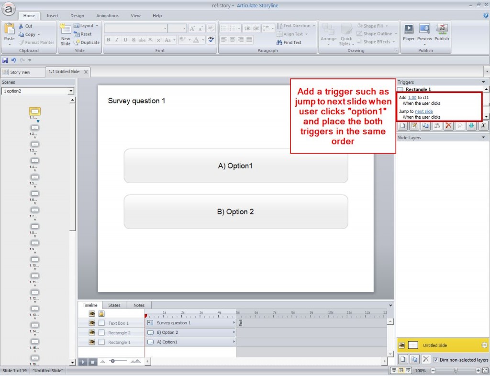Click the Articulate logo application button
This screenshot has height=376, width=490.
(x=9, y=9)
